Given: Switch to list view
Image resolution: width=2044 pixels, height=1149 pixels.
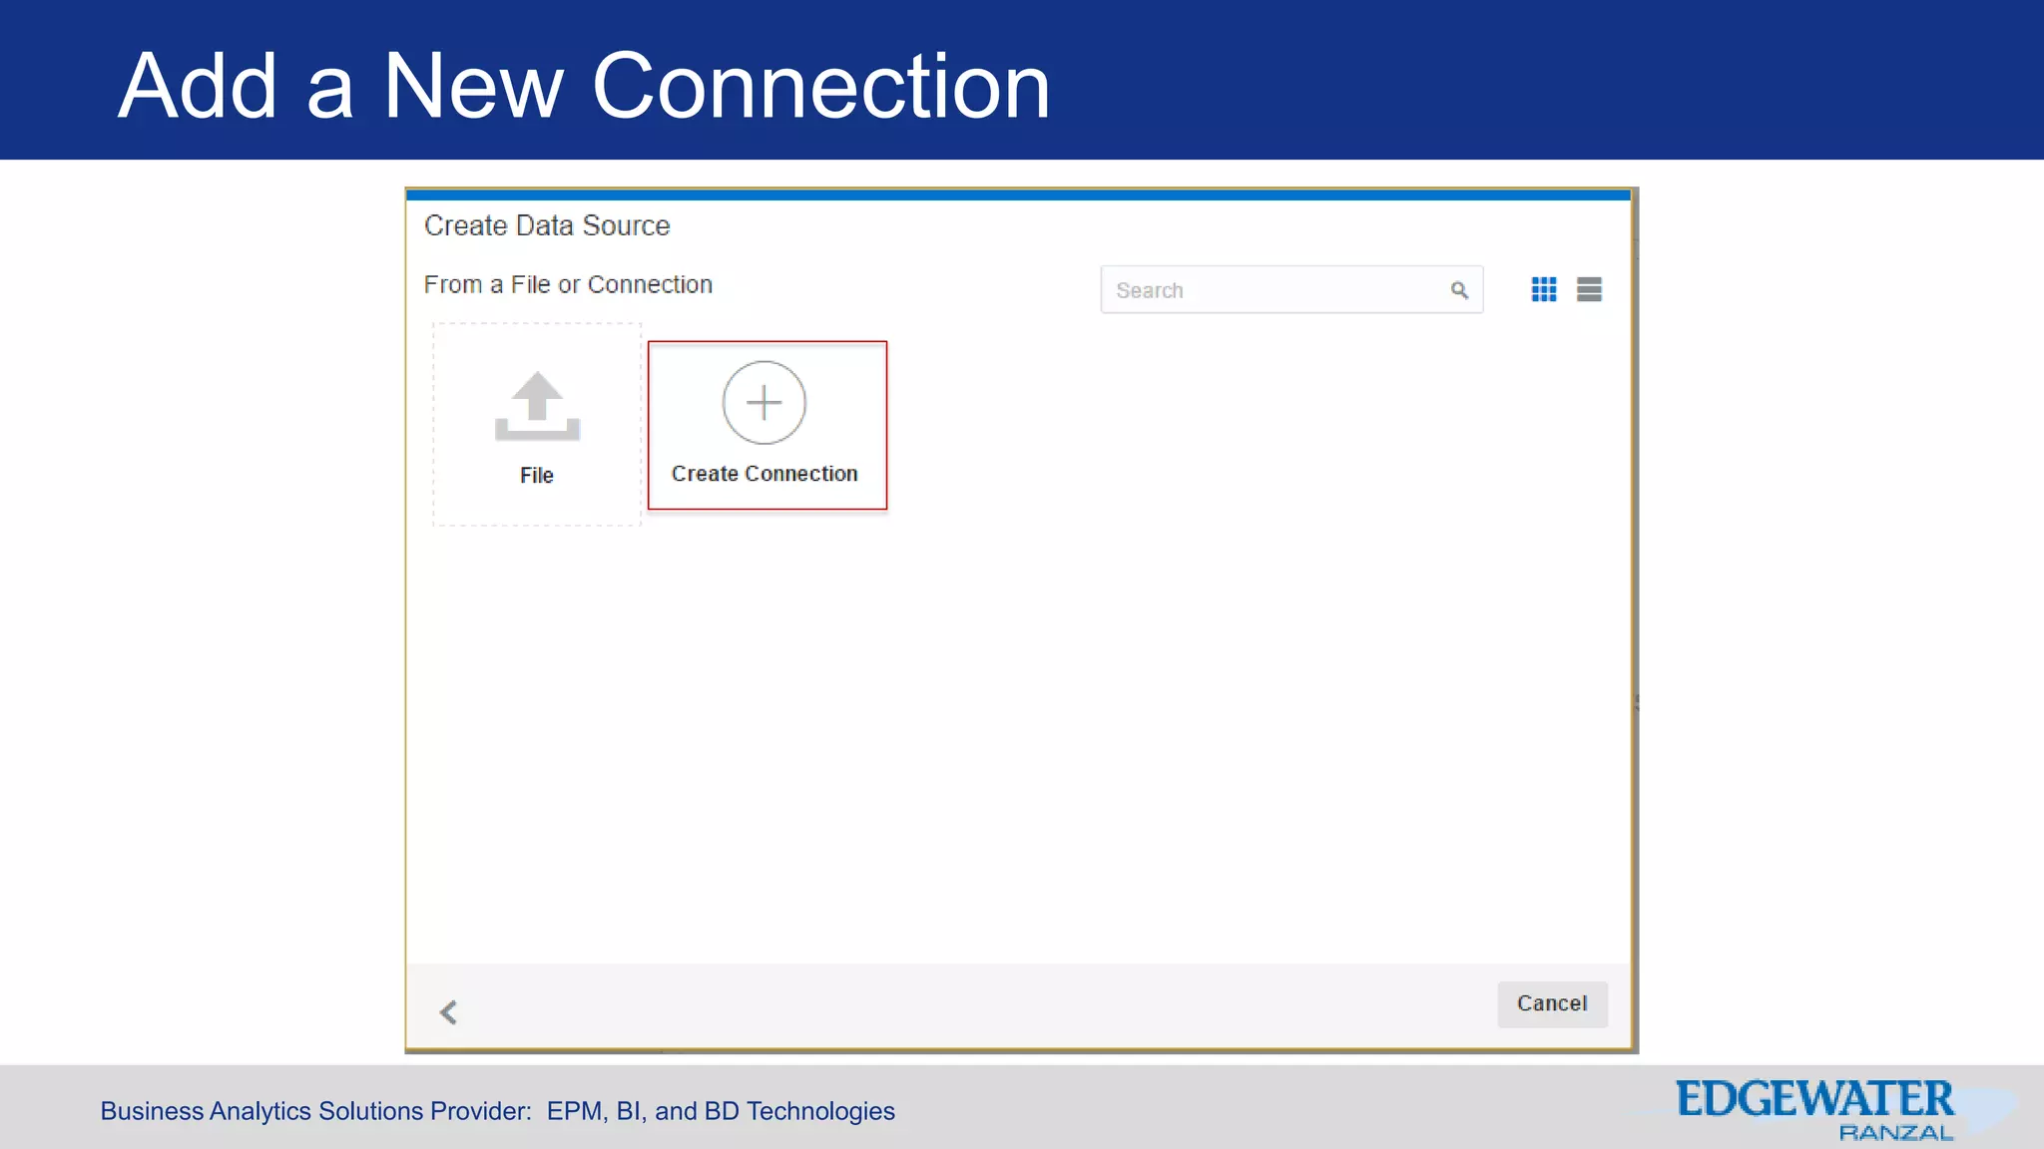Looking at the screenshot, I should [x=1589, y=289].
